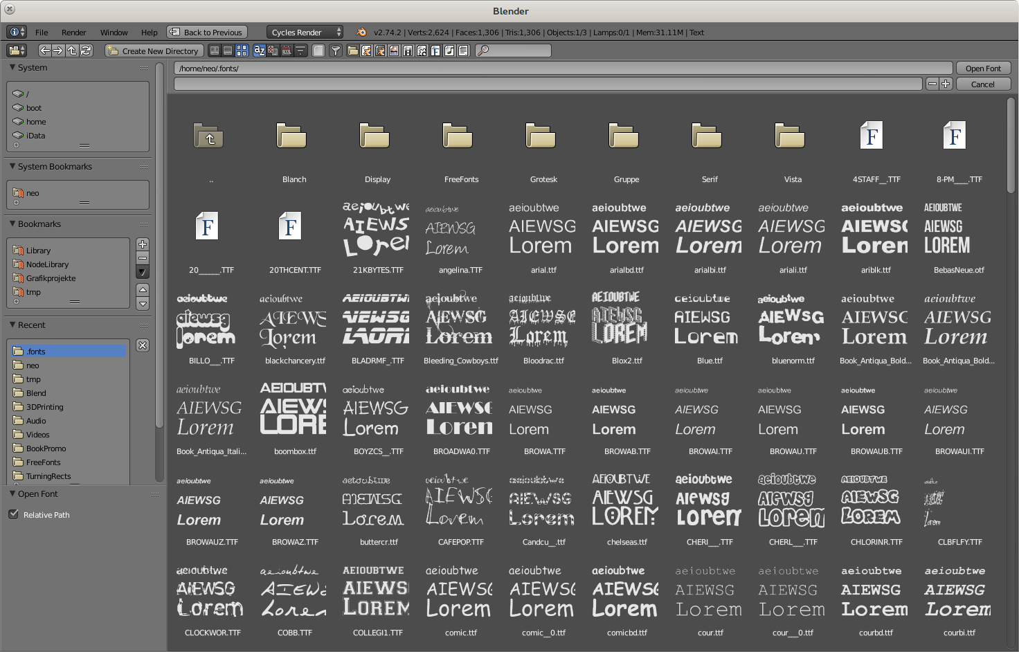This screenshot has height=652, width=1019.
Task: Click Back to Previous
Action: click(206, 32)
